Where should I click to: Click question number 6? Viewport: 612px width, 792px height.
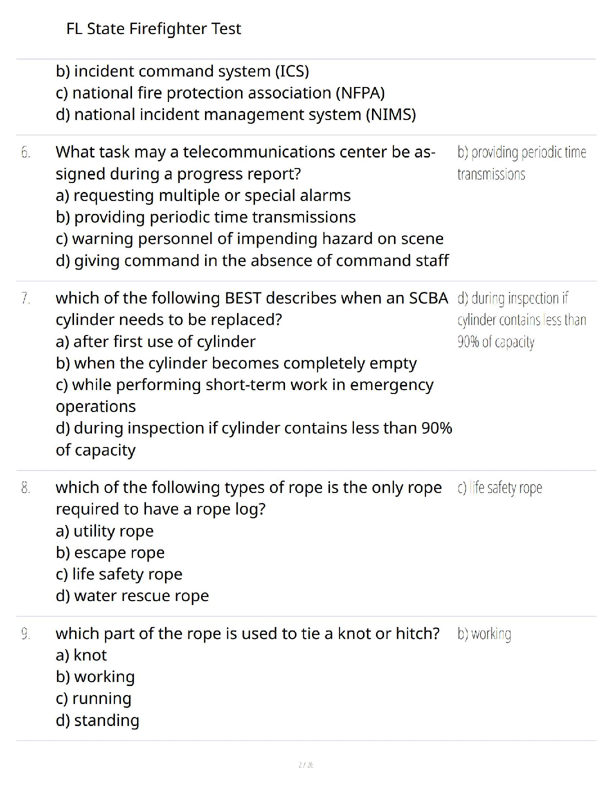click(x=26, y=152)
